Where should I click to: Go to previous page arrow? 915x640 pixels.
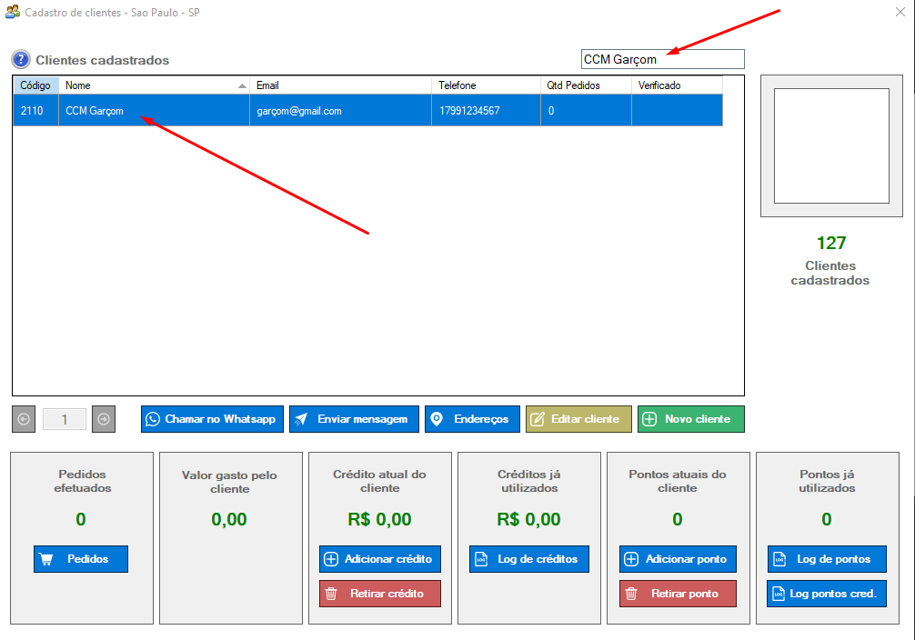pyautogui.click(x=24, y=419)
